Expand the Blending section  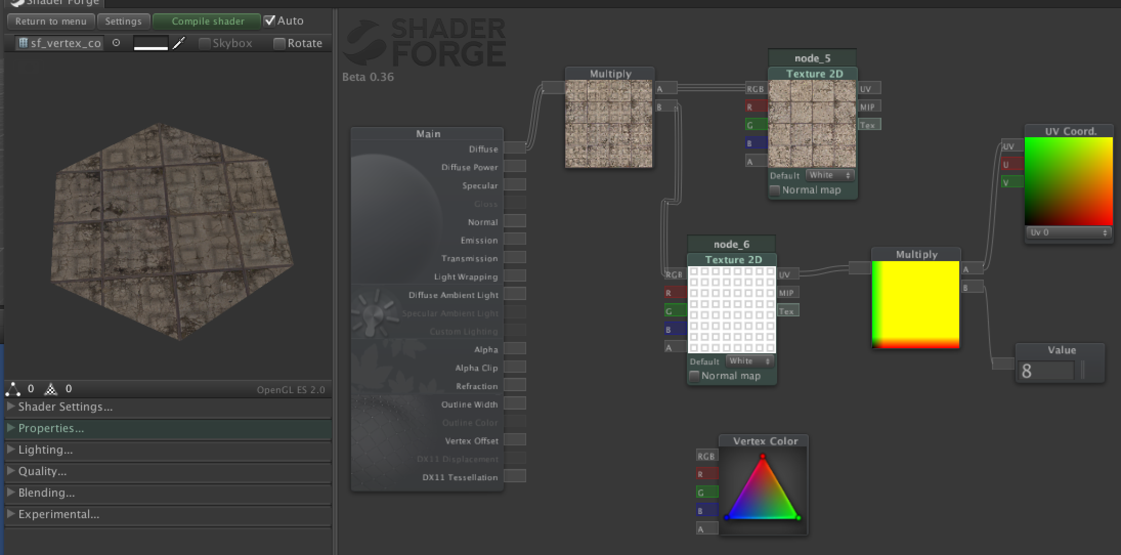tap(168, 493)
